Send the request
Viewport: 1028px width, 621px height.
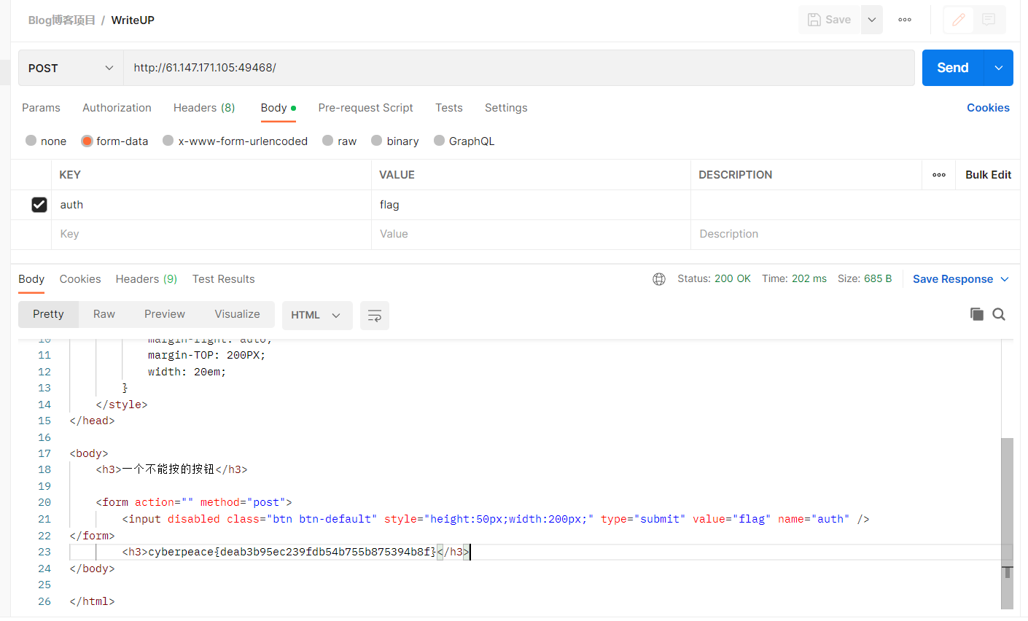pyautogui.click(x=953, y=68)
